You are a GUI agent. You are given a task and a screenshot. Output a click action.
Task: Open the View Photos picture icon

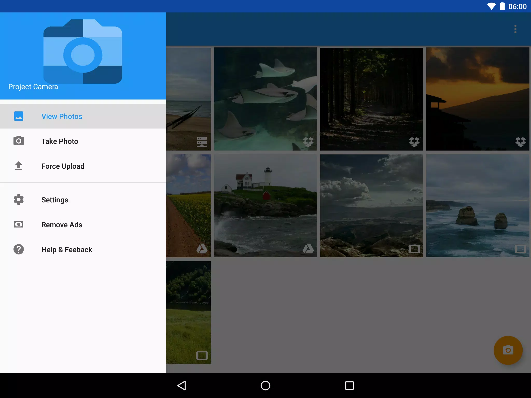(19, 116)
